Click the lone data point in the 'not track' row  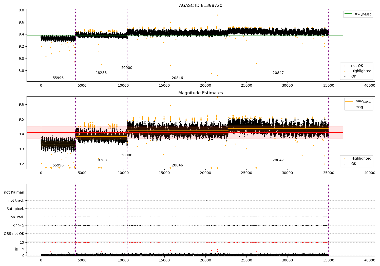pyautogui.click(x=206, y=200)
